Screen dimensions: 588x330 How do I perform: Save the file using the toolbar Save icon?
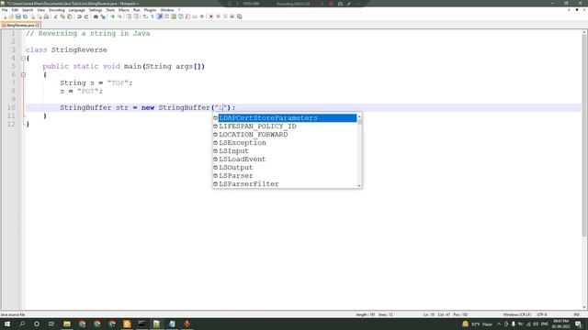(18, 16)
